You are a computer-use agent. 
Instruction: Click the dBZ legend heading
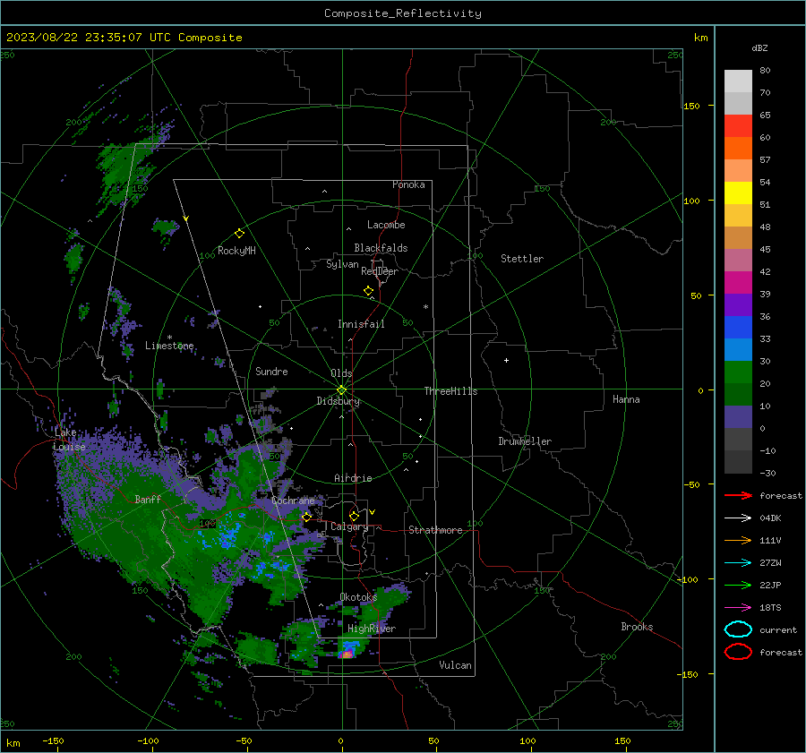click(x=759, y=48)
